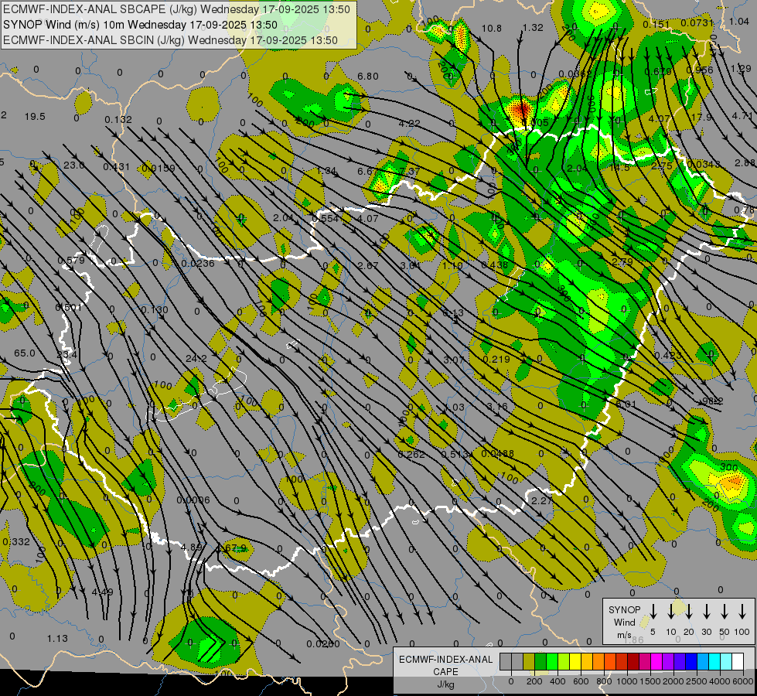Click the 600 tick label on CAPE scale
Image resolution: width=757 pixels, height=696 pixels.
click(x=581, y=681)
